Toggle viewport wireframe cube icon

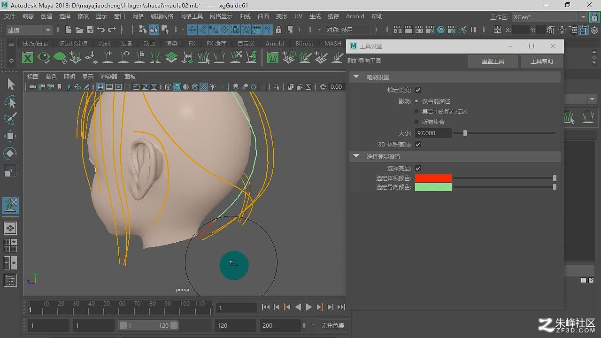(x=168, y=87)
